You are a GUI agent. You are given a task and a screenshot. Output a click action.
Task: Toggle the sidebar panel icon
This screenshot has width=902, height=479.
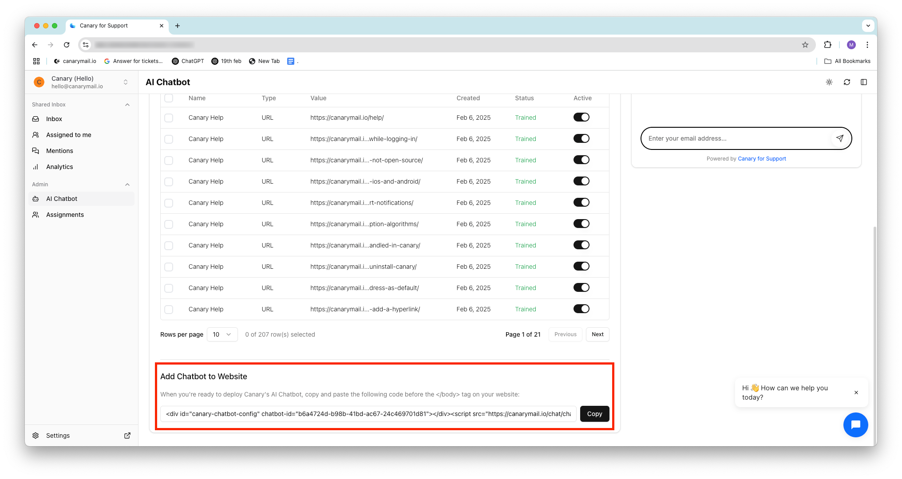click(863, 82)
